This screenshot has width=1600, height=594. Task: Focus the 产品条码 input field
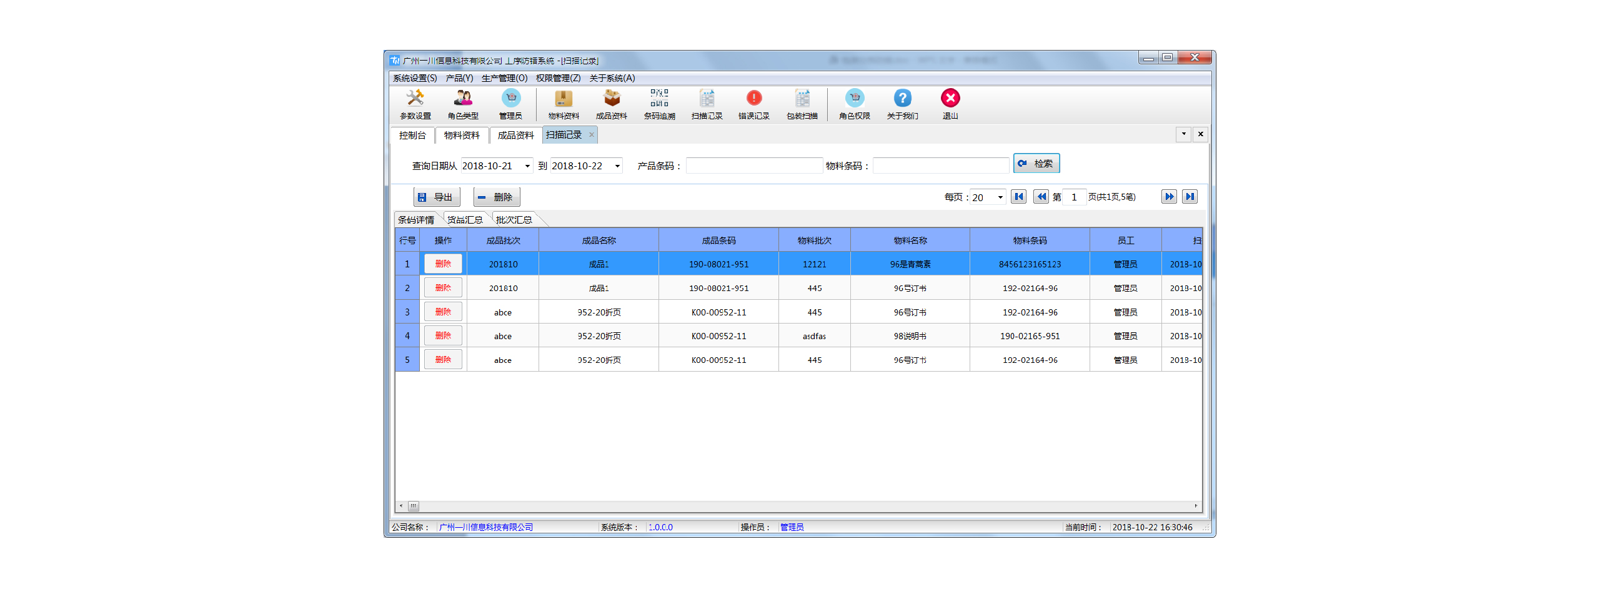point(754,166)
